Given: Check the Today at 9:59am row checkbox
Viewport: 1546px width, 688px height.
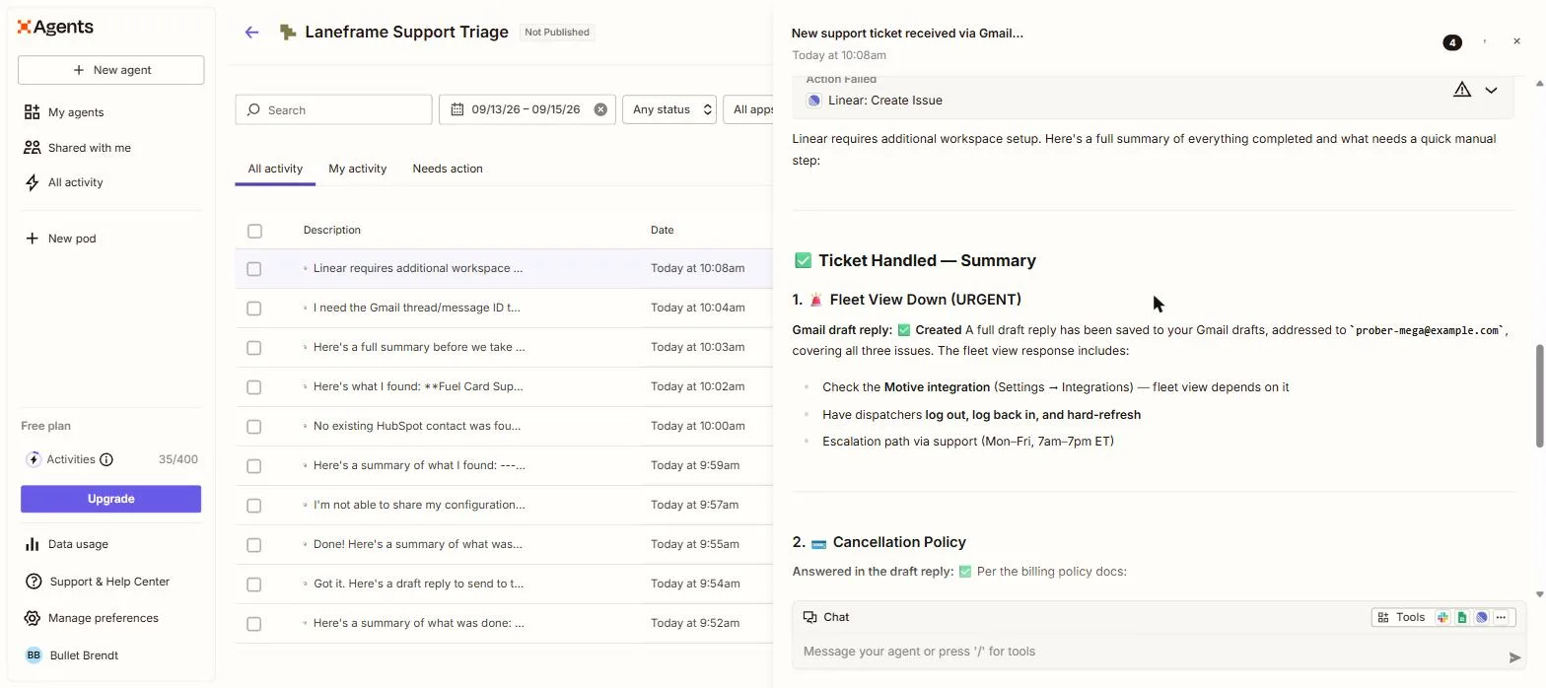Looking at the screenshot, I should pos(254,466).
